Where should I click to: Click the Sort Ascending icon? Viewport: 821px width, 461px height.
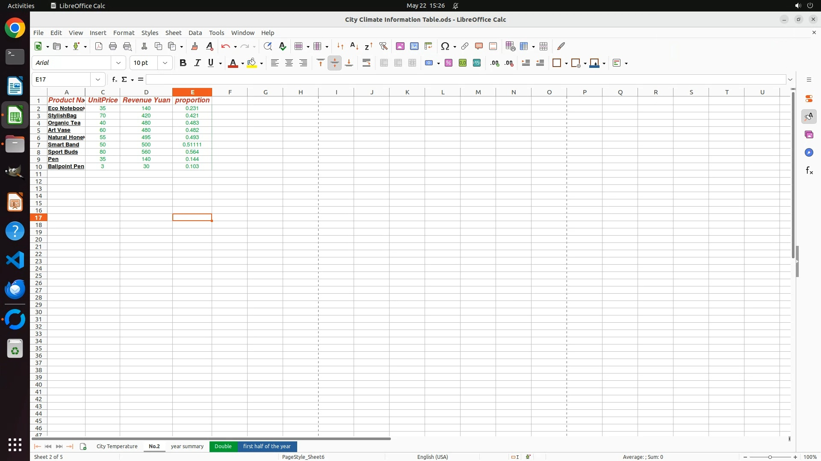[x=354, y=46]
